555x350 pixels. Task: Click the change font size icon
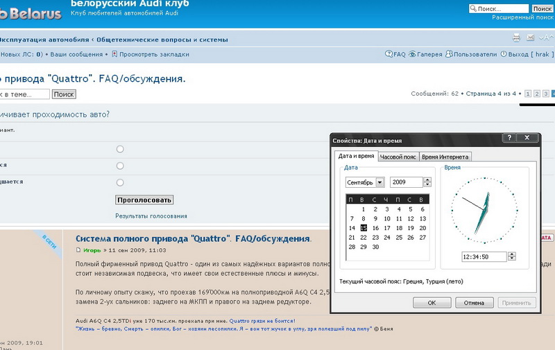544,37
